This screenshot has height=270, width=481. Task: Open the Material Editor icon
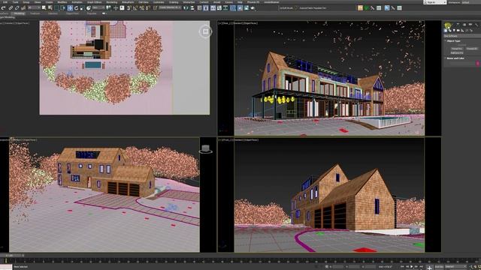[x=233, y=8]
